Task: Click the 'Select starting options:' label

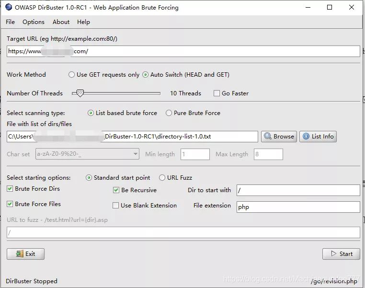Action: point(39,178)
